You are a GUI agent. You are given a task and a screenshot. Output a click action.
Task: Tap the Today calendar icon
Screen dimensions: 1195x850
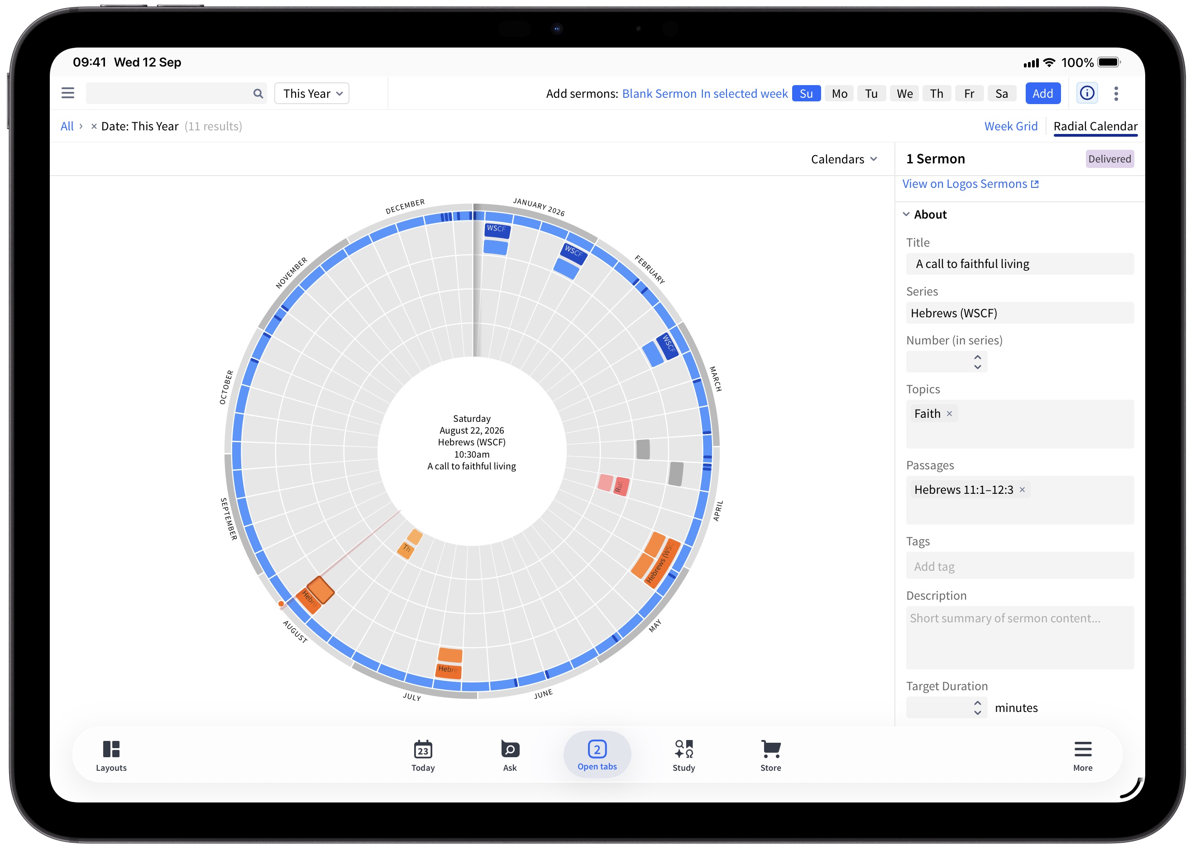pos(423,756)
